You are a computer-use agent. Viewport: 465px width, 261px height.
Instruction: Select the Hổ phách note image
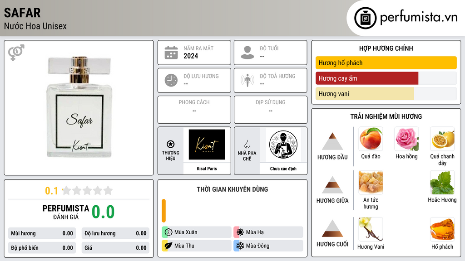click(442, 229)
